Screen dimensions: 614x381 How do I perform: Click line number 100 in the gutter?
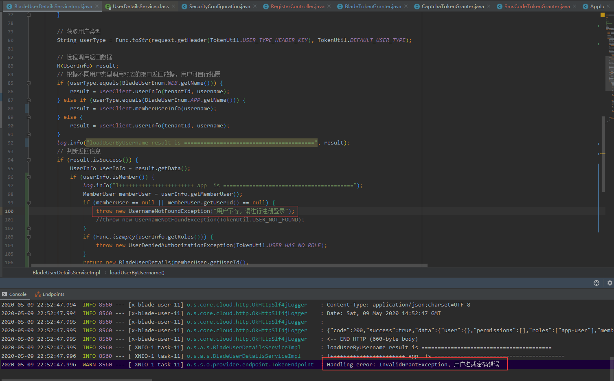point(9,211)
